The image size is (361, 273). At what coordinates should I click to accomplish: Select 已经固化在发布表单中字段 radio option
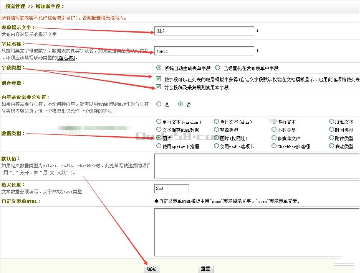click(x=218, y=68)
